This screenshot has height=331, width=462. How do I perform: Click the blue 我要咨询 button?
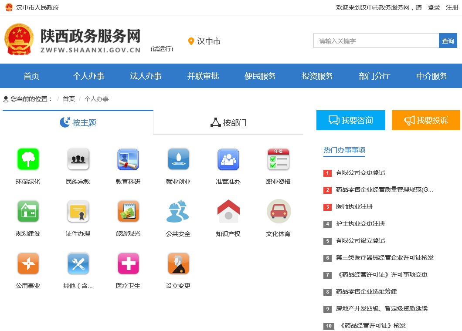tap(351, 120)
